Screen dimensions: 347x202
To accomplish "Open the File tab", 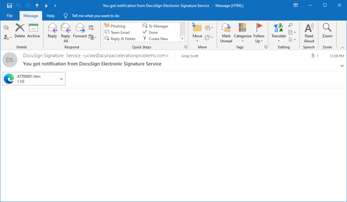I will tap(9, 16).
